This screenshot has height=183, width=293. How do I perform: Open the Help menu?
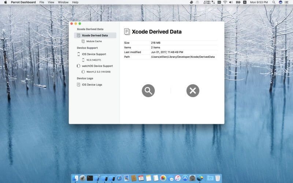(x=75, y=2)
